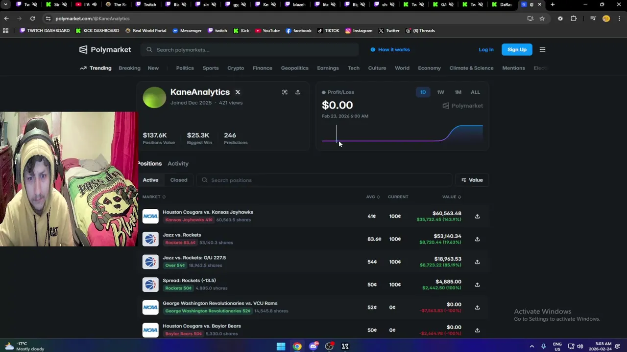
Task: Sort by the MARKET column header
Action: click(x=154, y=197)
